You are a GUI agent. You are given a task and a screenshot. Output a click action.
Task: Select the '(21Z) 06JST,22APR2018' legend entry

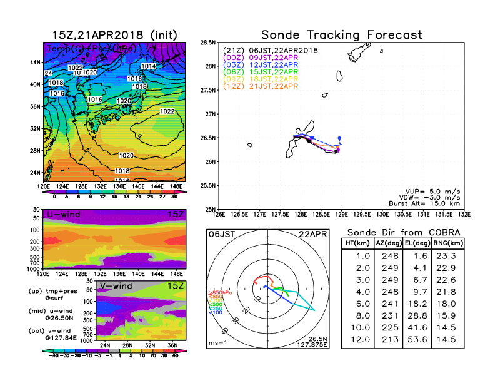pyautogui.click(x=270, y=51)
